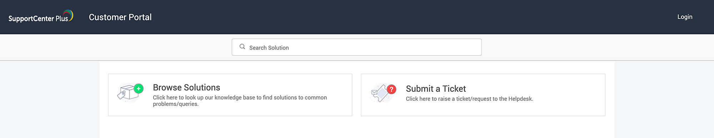Screen dimensions: 714x138
Task: Click the green plus badge icon
Action: (x=139, y=88)
